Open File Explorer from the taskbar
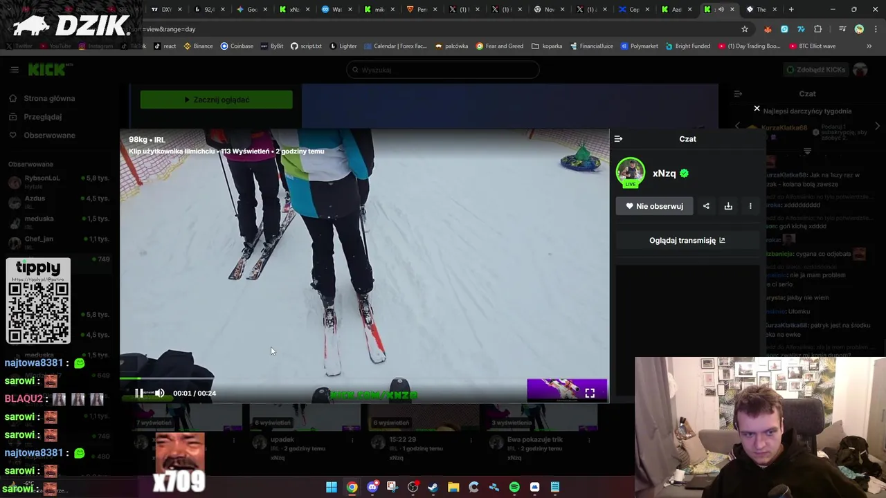 click(x=453, y=487)
